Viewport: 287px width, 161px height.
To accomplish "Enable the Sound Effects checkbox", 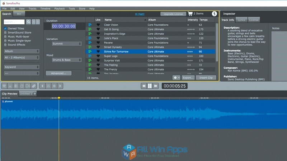I will [5, 44].
